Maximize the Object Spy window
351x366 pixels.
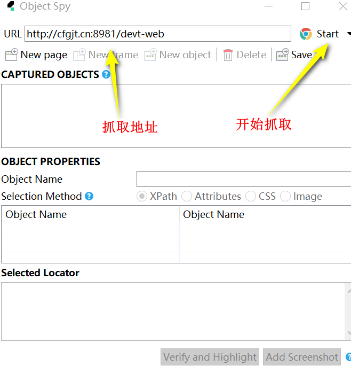pyautogui.click(x=305, y=6)
